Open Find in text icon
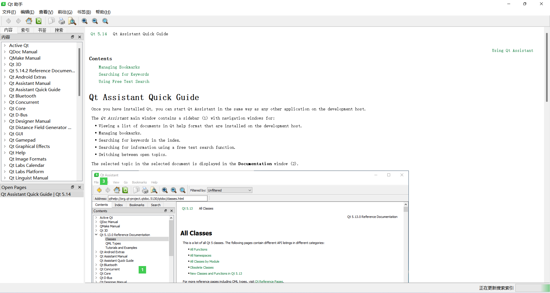The image size is (550, 293). pos(72,21)
